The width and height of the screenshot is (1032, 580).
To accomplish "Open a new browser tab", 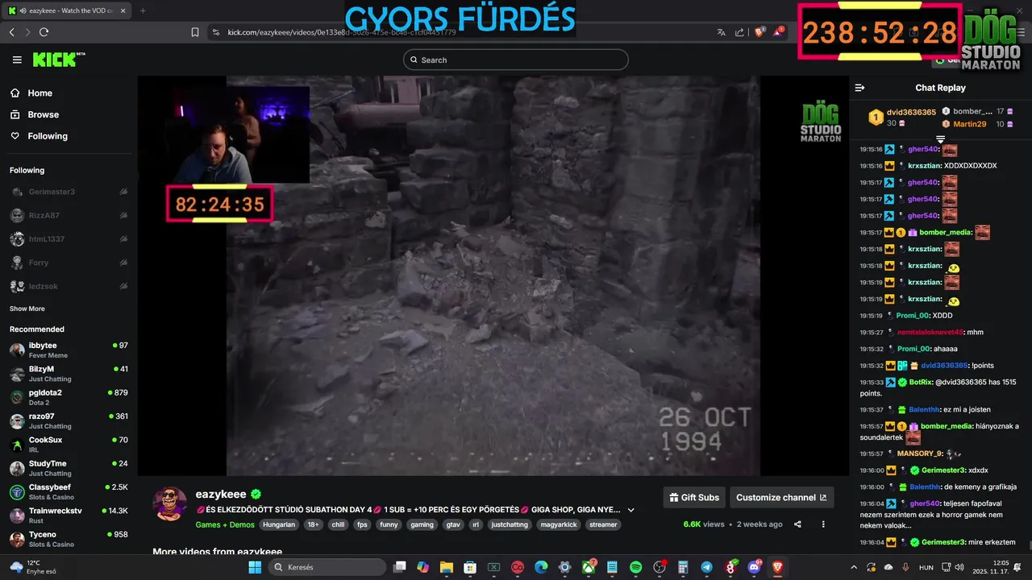I will pos(143,10).
